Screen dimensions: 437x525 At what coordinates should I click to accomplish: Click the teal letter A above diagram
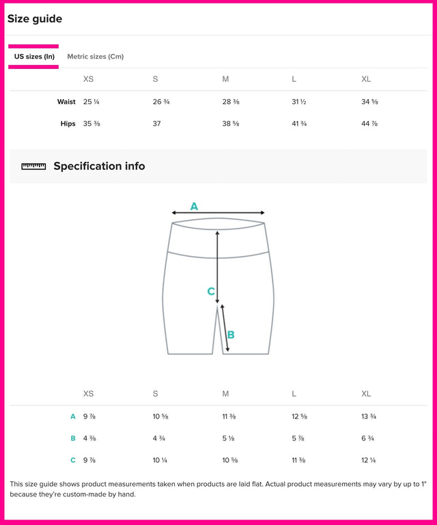(194, 206)
